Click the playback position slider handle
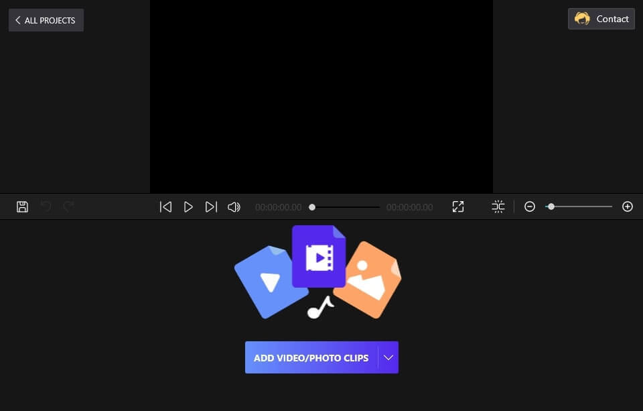643x411 pixels. click(x=312, y=207)
